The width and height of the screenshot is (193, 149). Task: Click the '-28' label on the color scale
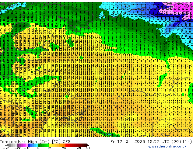coord(6,148)
